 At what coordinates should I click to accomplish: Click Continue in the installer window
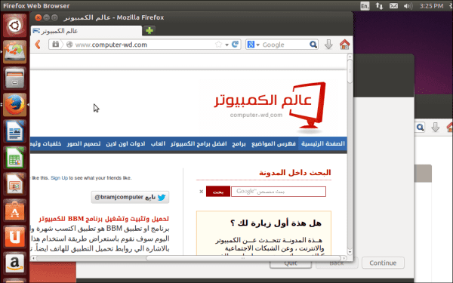(383, 263)
